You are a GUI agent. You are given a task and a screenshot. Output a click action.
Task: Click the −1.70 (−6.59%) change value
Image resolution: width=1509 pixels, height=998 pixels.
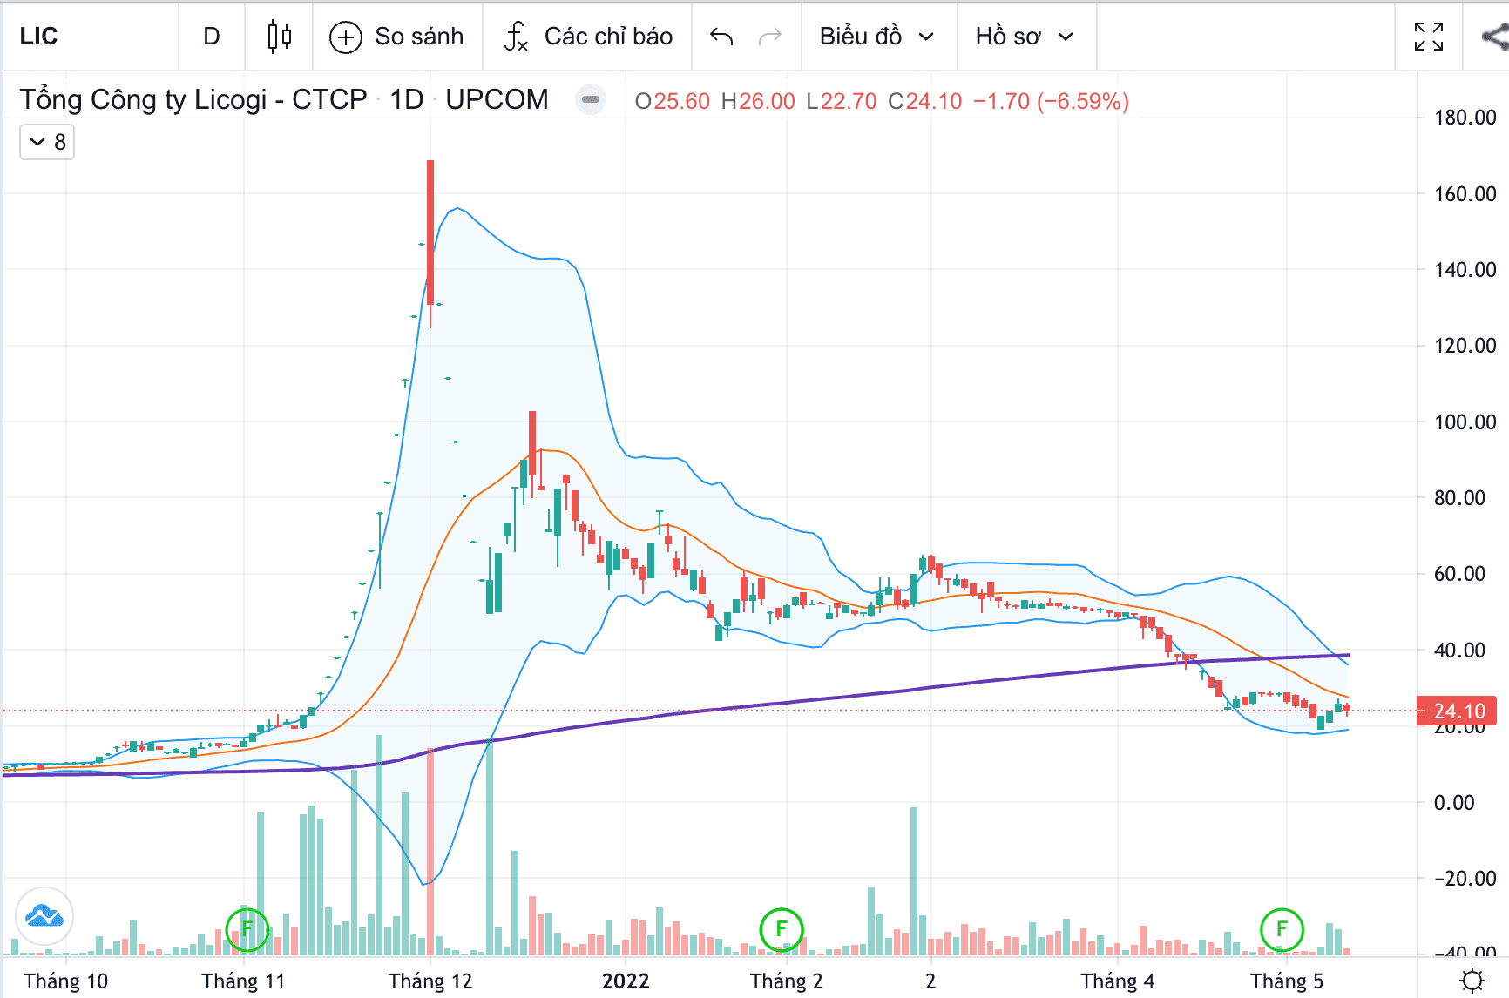point(1052,101)
